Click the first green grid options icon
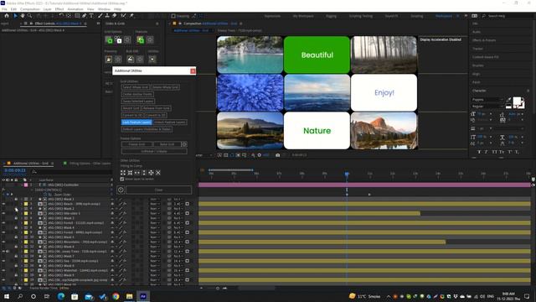Image resolution: width=536 pixels, height=302 pixels. (x=109, y=40)
